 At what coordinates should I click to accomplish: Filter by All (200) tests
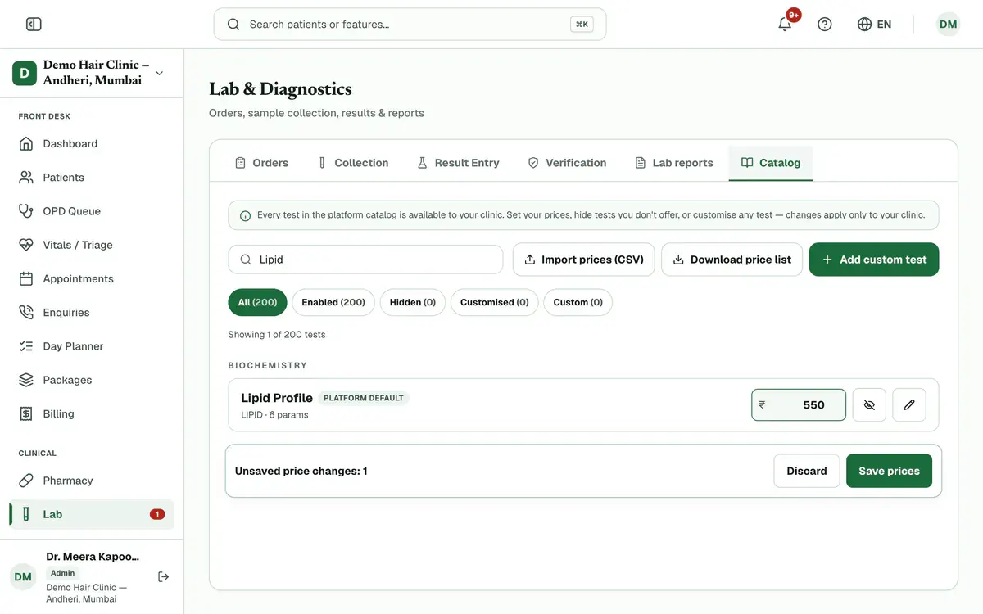pos(257,302)
